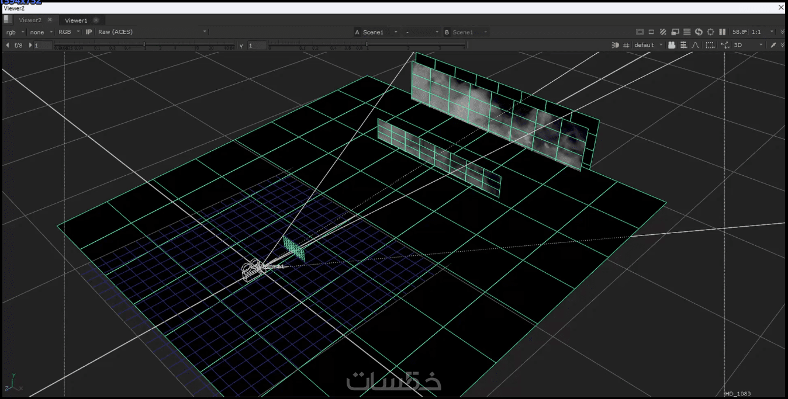Select the dashed marquee selection mode icon
Image resolution: width=788 pixels, height=399 pixels.
point(710,45)
